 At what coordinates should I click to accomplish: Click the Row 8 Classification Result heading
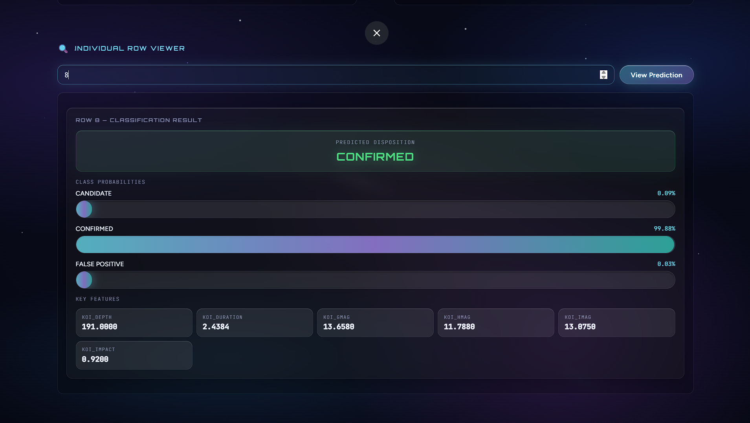[x=139, y=120]
